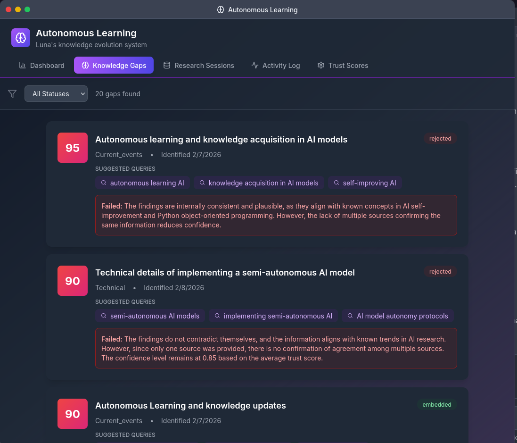The image size is (517, 443).
Task: Open the All Statuses dropdown
Action: pyautogui.click(x=56, y=94)
